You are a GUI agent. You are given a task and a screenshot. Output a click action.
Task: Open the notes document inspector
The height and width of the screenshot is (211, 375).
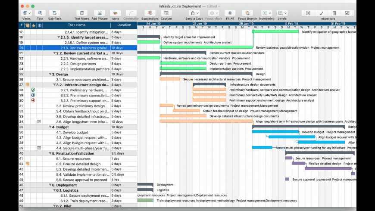click(334, 13)
